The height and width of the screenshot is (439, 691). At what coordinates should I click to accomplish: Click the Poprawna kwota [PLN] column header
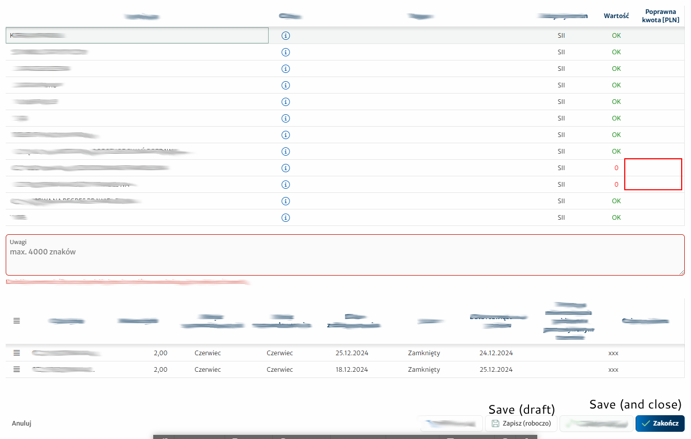[660, 16]
